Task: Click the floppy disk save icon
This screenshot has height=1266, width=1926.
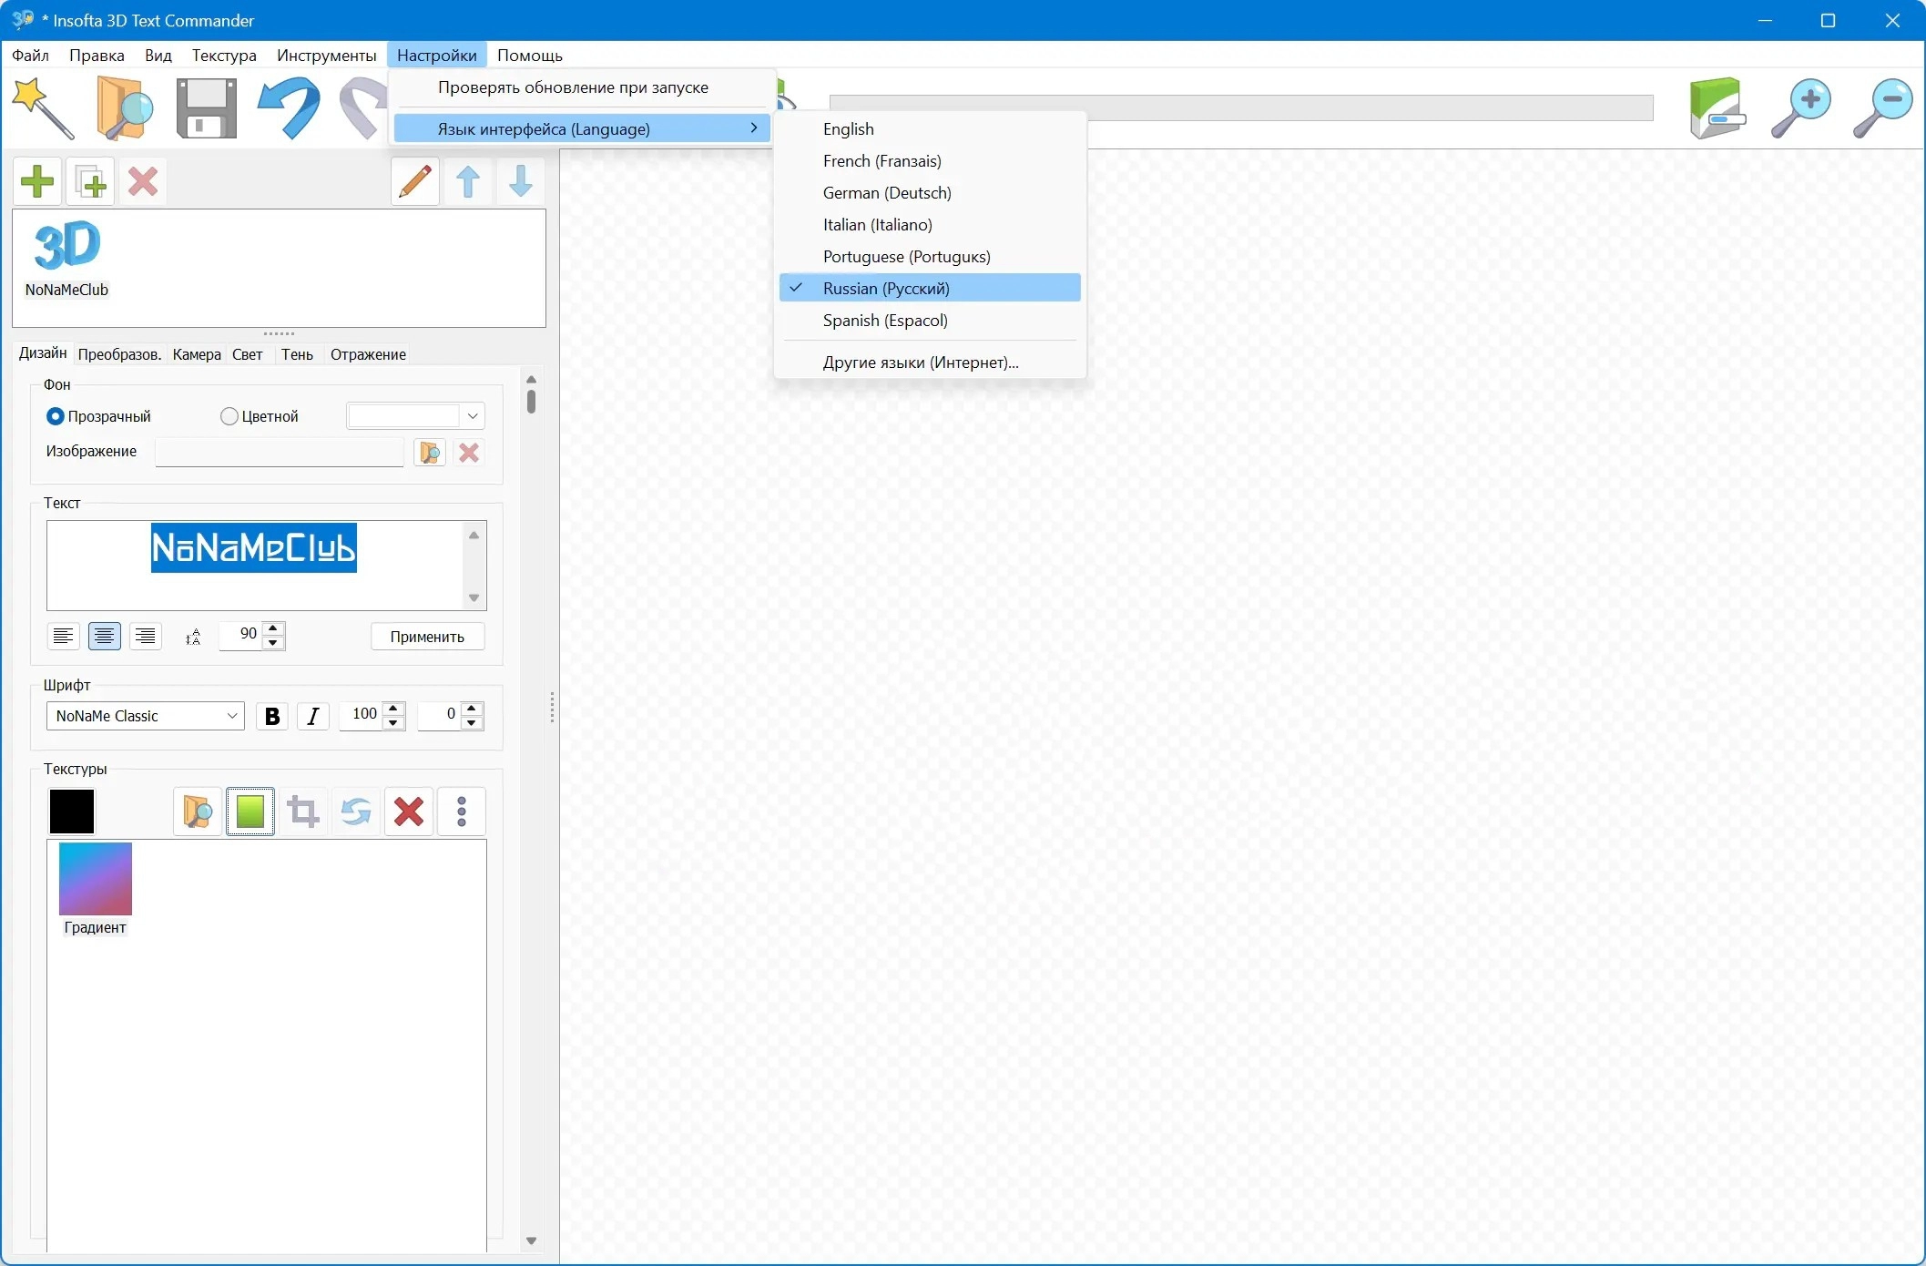Action: point(206,108)
